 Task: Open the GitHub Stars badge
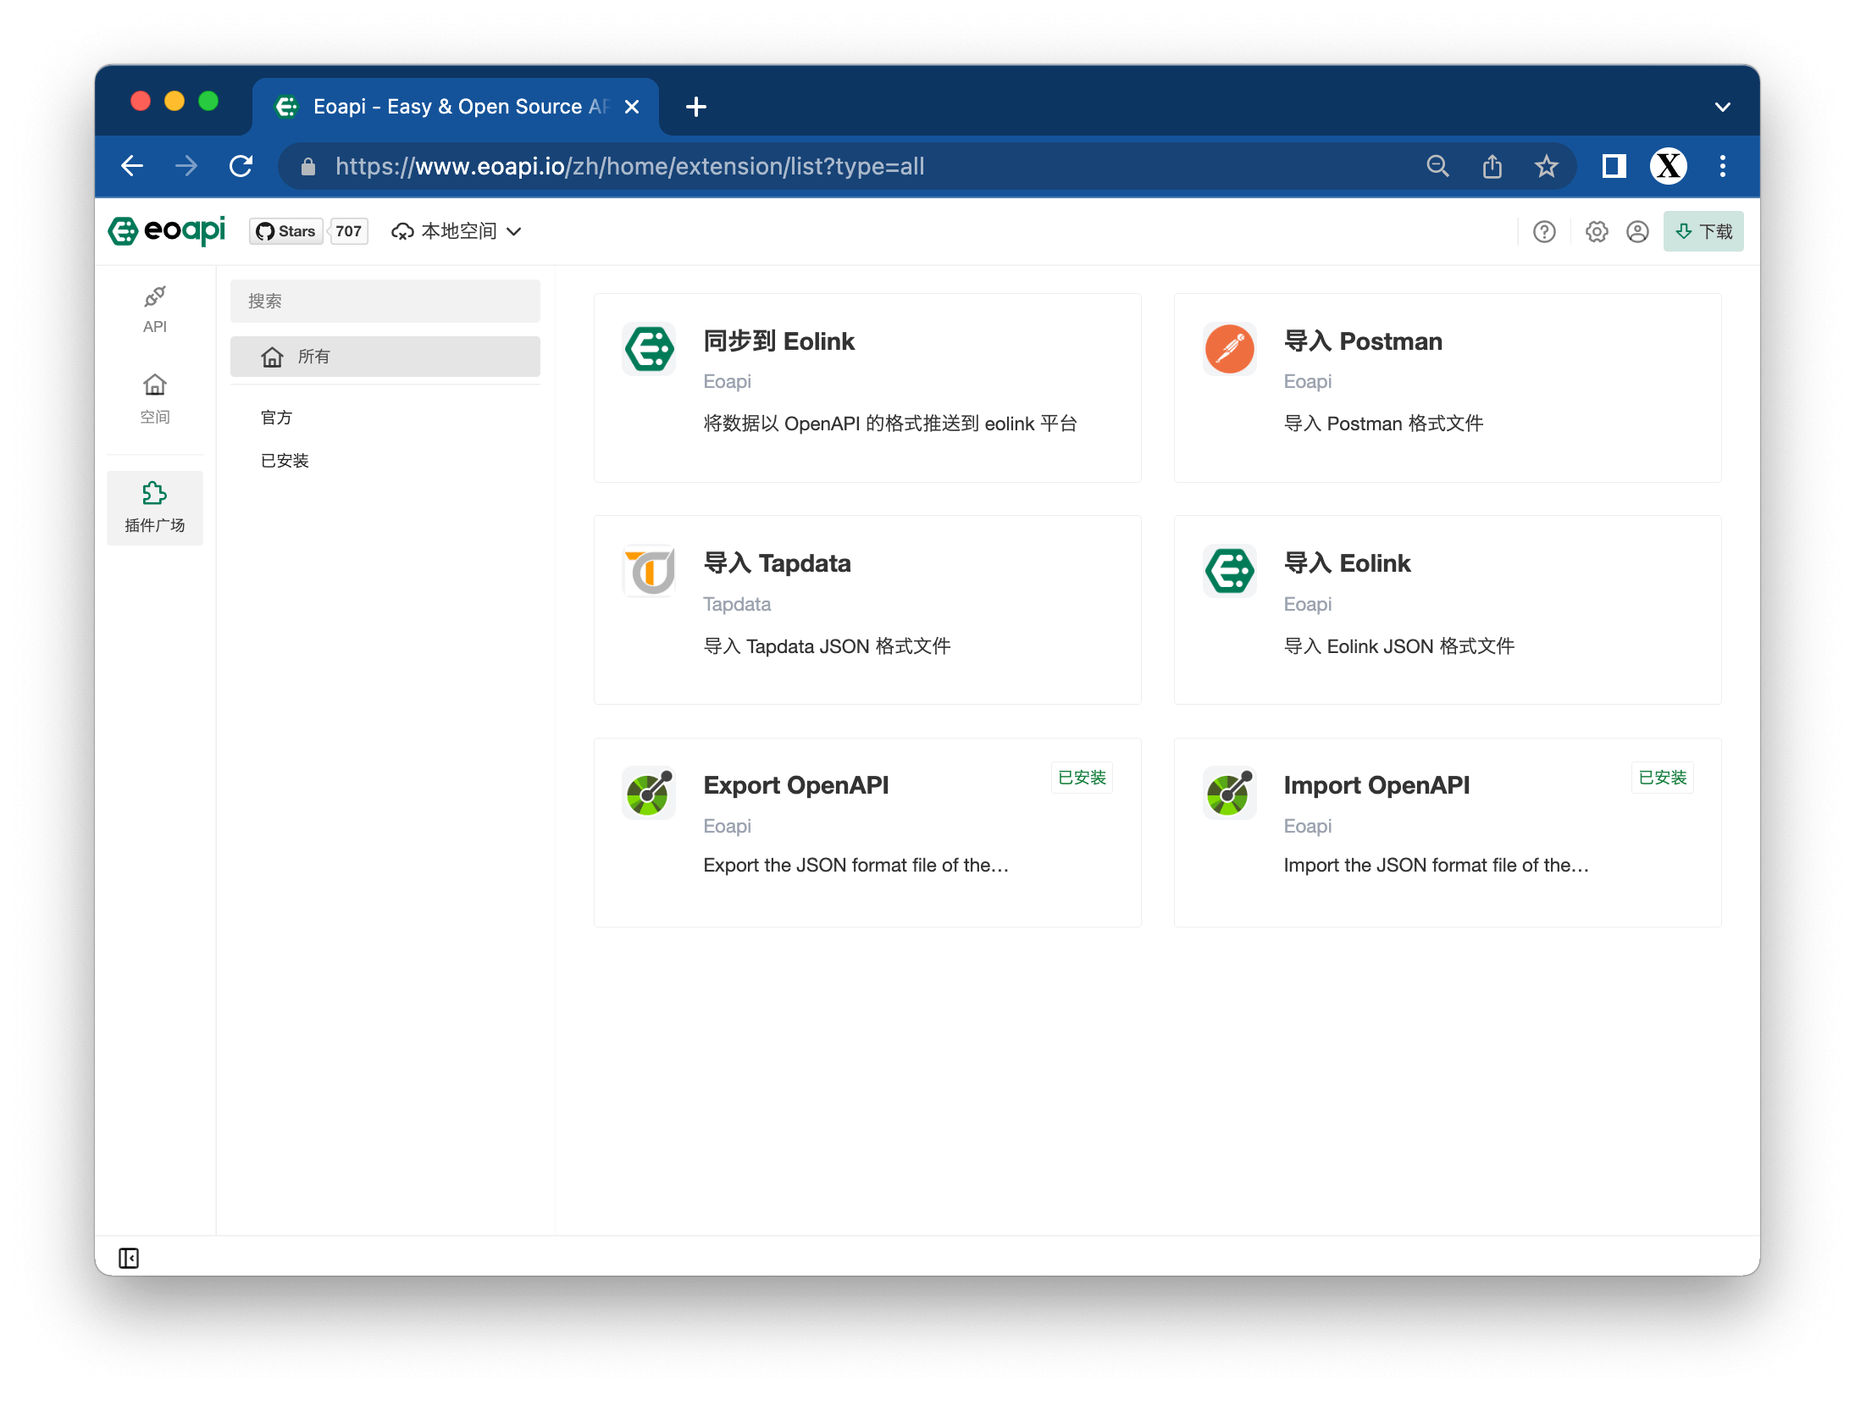click(286, 231)
